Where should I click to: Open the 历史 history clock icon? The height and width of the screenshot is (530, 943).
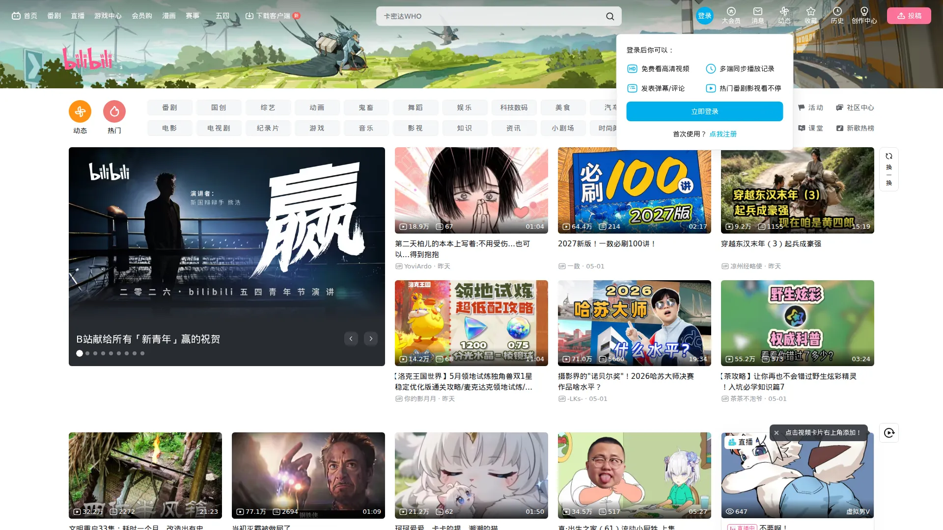[x=837, y=11]
